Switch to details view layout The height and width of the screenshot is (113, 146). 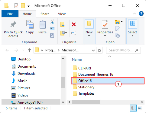133,108
